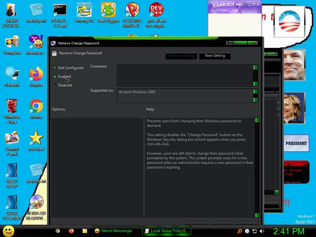Select the COCK CLEANER desktop icon
Screen dimensions: 316x237
click(12, 207)
